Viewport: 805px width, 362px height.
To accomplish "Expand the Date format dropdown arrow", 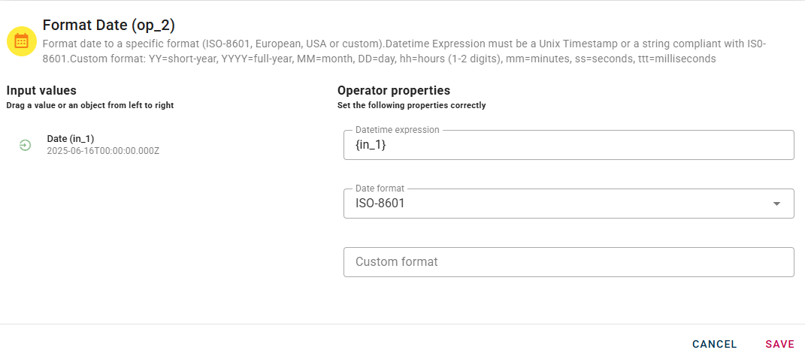I will [x=777, y=204].
